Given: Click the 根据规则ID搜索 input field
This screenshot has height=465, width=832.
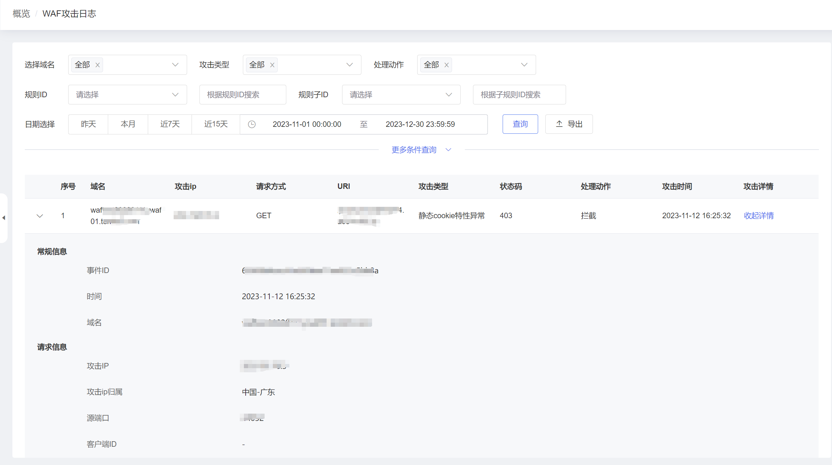Looking at the screenshot, I should [243, 95].
